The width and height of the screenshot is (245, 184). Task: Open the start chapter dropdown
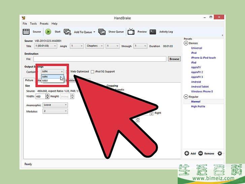[x=112, y=46]
